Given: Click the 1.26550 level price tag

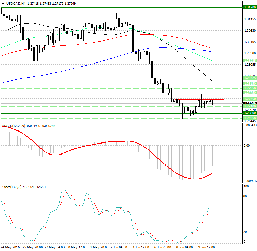Looking at the screenshot, I should click(x=249, y=118).
